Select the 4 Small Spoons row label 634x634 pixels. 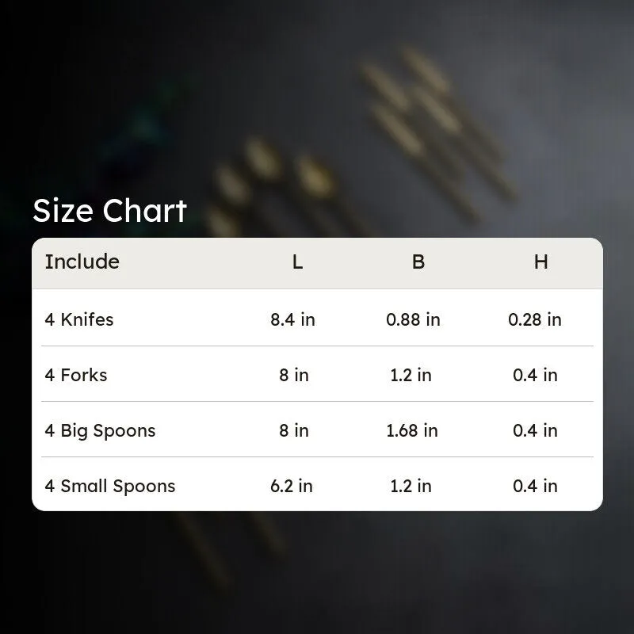click(x=110, y=487)
